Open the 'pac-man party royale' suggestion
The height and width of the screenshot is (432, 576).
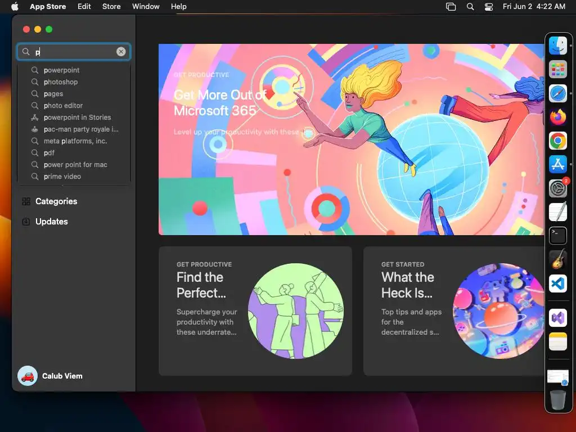coord(74,129)
